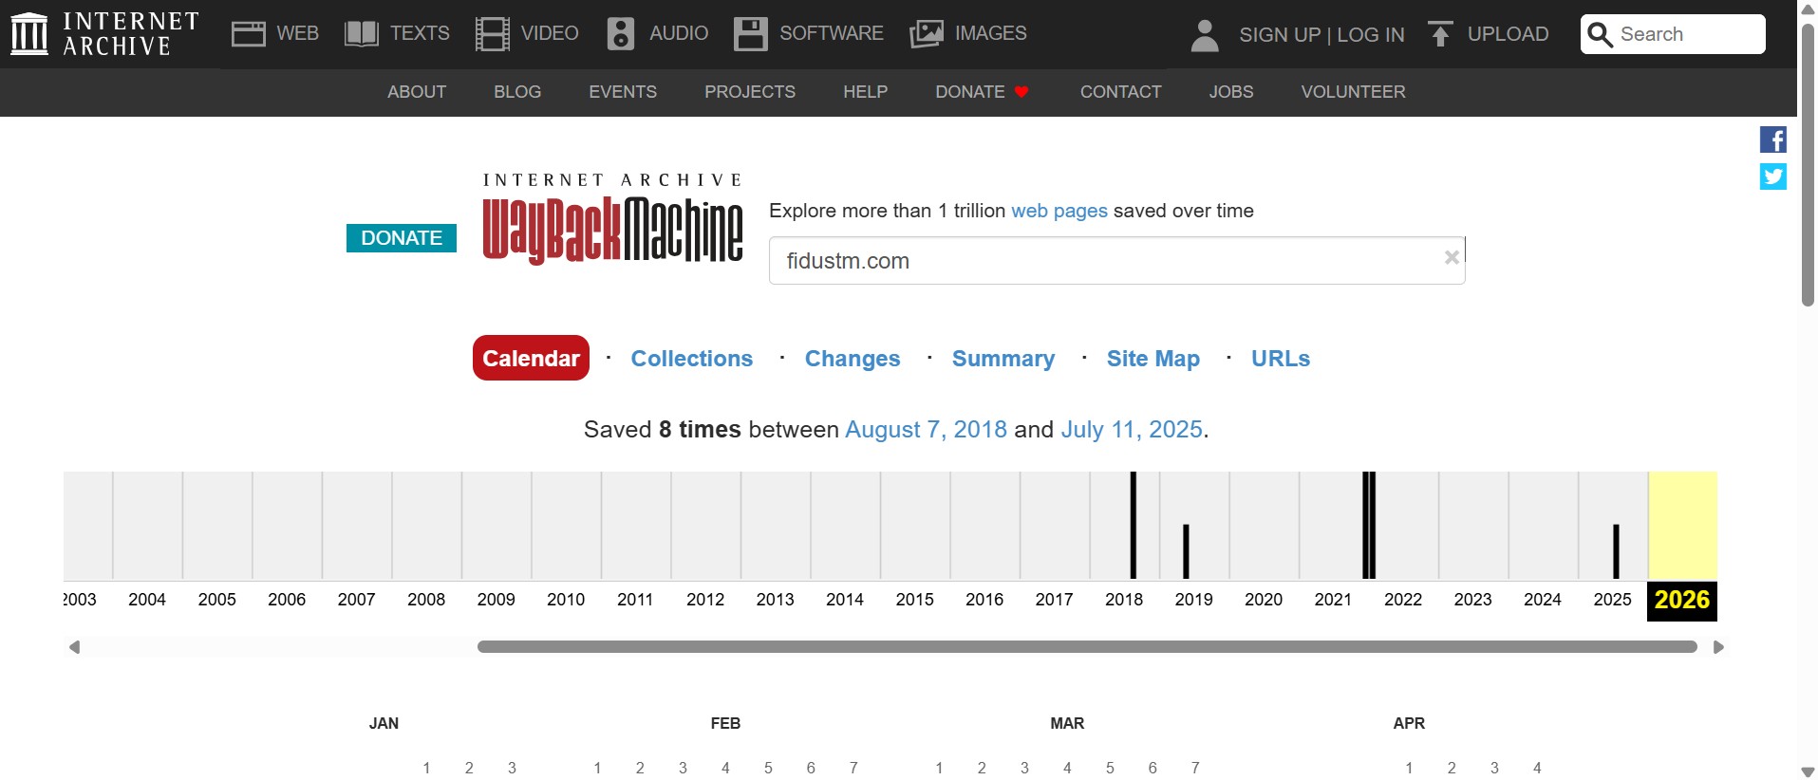Select year 2010 on the timeline
1818x780 pixels.
[566, 600]
